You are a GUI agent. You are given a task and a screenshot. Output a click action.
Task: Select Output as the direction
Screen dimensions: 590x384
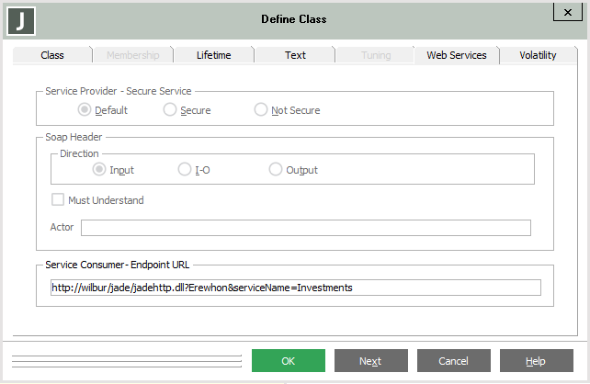coord(277,170)
